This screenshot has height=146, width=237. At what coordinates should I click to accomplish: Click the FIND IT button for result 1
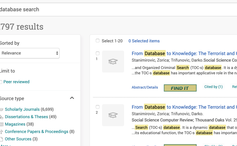coord(180,88)
